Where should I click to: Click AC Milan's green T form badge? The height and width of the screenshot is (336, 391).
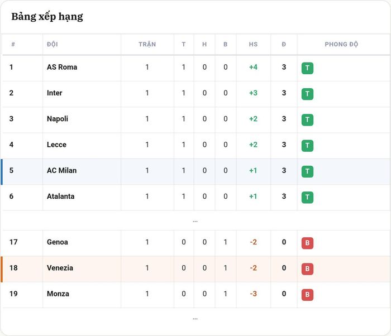tap(307, 171)
